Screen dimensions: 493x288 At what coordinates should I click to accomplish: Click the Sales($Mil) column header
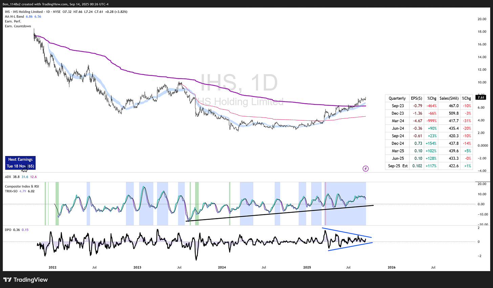449,98
